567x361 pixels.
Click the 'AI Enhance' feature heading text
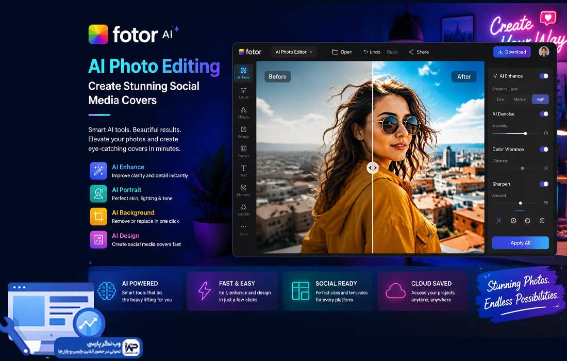pyautogui.click(x=128, y=167)
